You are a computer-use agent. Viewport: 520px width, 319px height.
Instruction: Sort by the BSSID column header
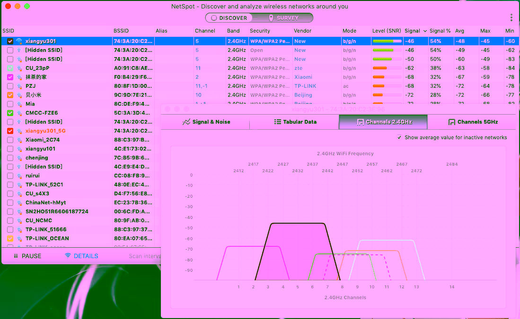click(121, 31)
